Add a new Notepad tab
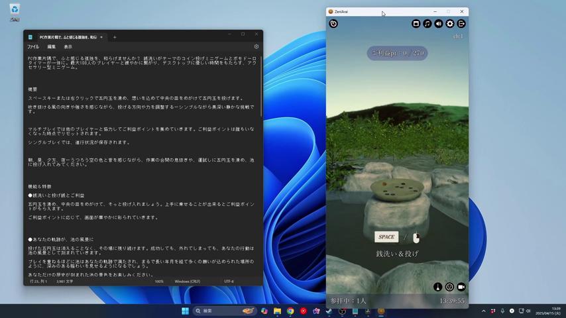566x318 pixels. click(115, 37)
